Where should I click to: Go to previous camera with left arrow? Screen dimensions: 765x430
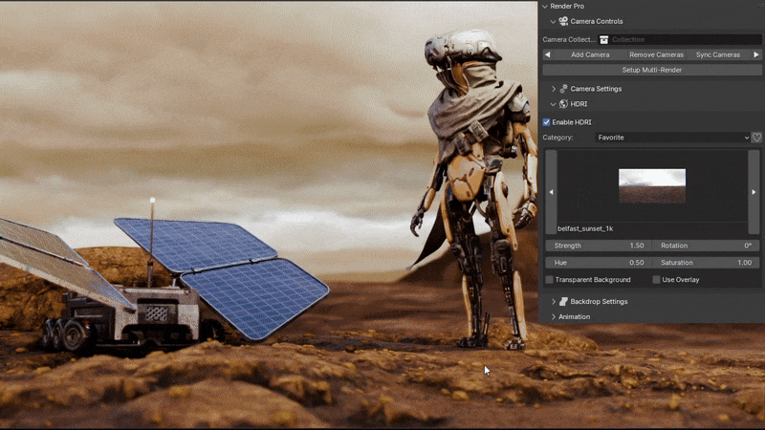point(547,54)
